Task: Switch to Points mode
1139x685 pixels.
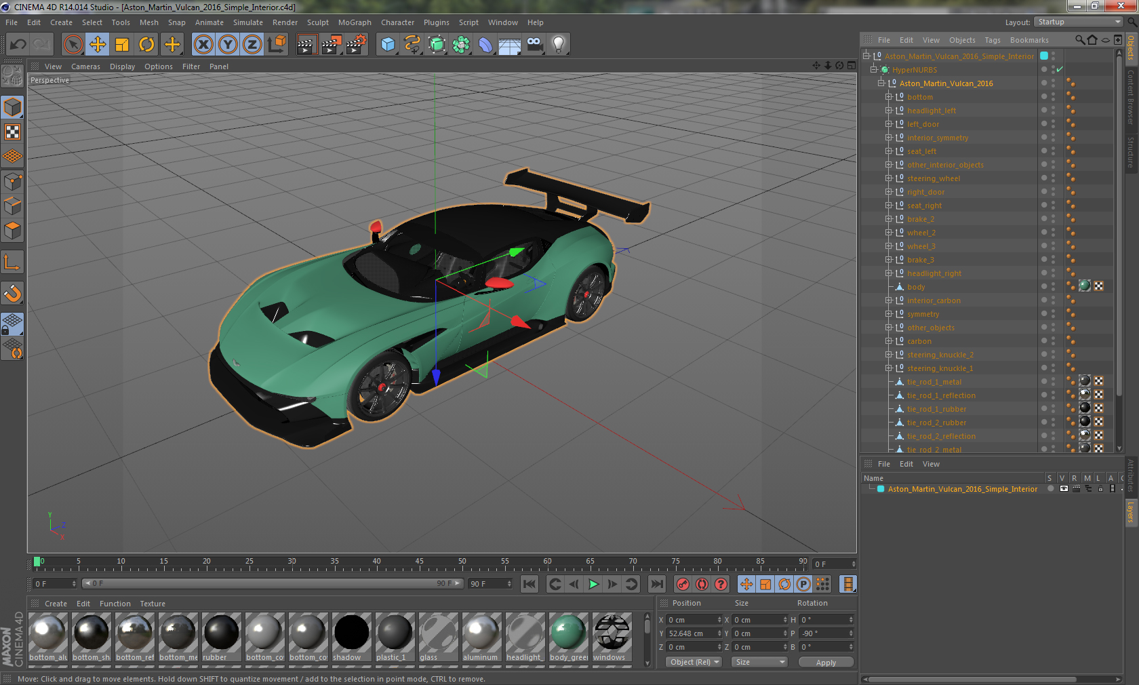Action: 13,181
